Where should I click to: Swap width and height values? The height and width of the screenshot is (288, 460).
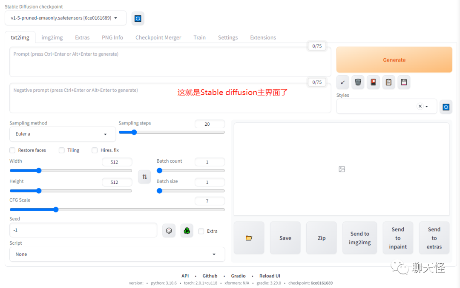(x=144, y=176)
